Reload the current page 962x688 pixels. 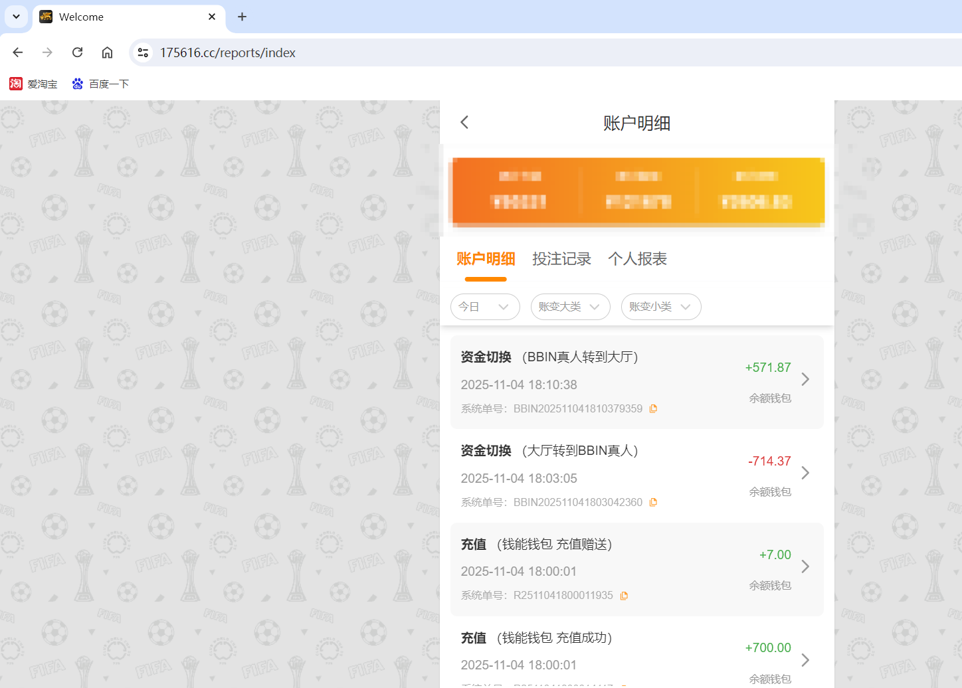(x=77, y=52)
